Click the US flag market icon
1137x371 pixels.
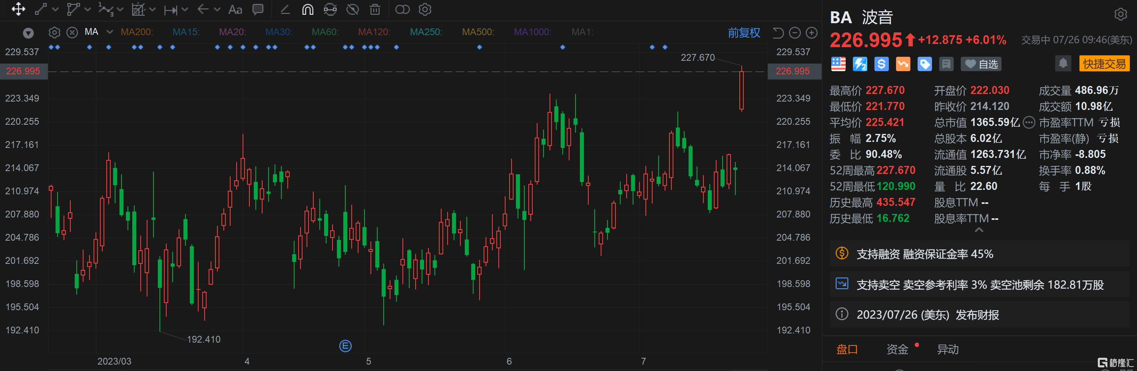838,64
